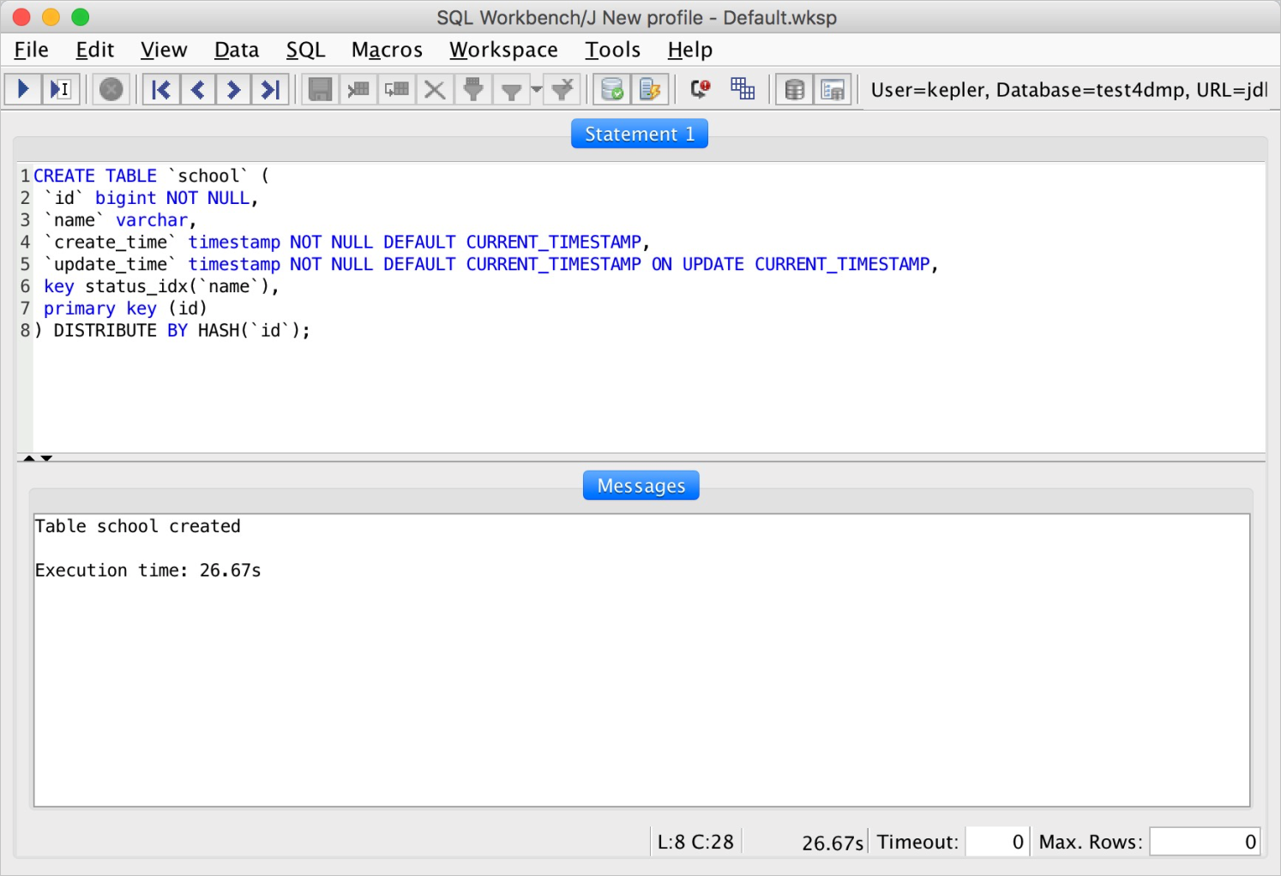Jump to the last statement in history
This screenshot has width=1281, height=876.
[x=269, y=89]
